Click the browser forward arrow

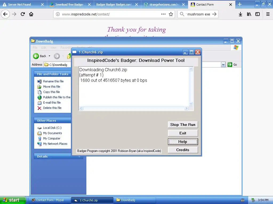tap(14, 14)
